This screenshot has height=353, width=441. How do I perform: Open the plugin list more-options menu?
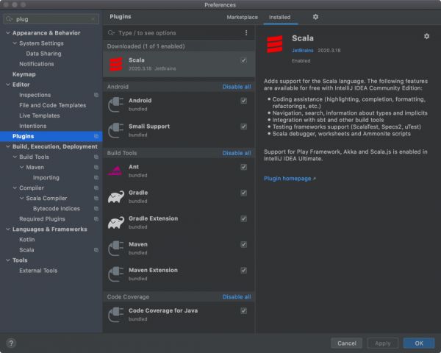[x=245, y=33]
